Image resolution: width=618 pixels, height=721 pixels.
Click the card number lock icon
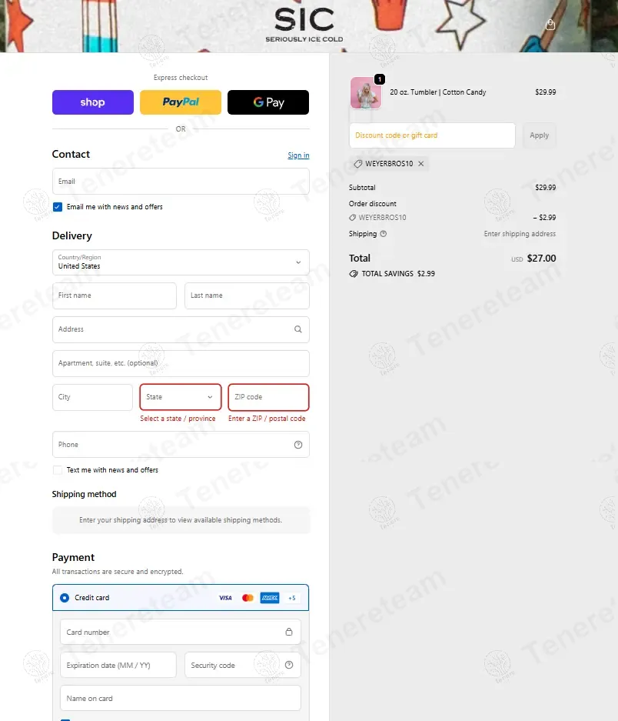289,632
